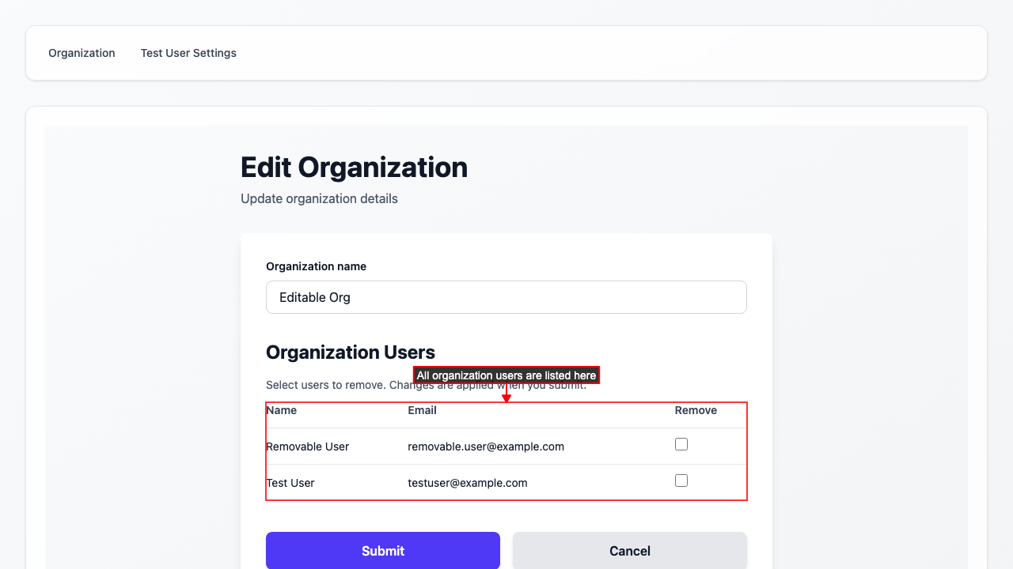Click the Name column header
The image size is (1013, 569).
[282, 410]
